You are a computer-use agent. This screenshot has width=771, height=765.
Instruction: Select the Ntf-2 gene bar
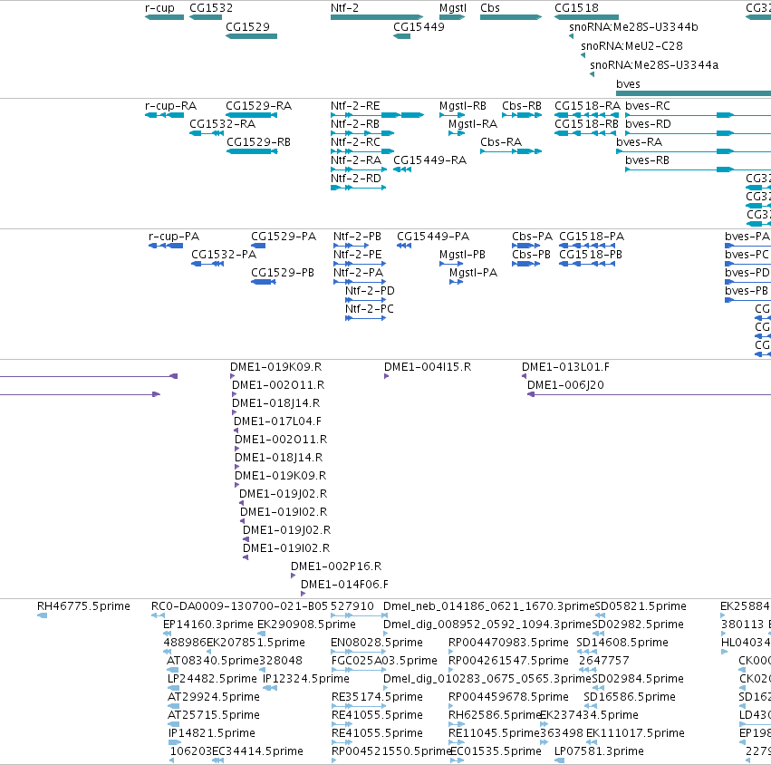pyautogui.click(x=377, y=17)
